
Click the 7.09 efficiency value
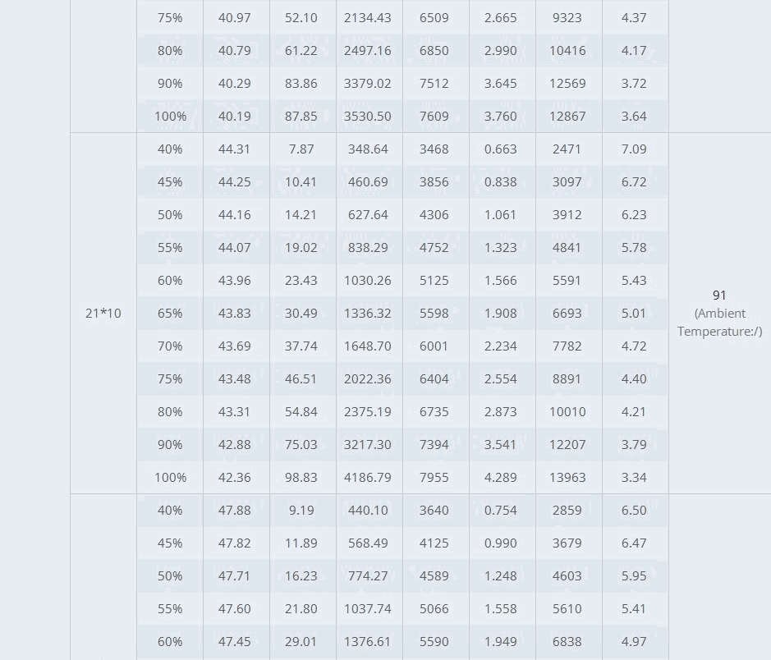[x=634, y=149]
